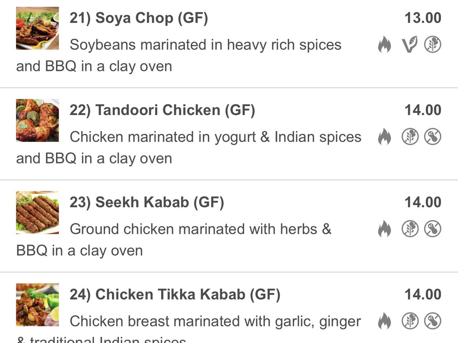
Task: Open the Tandoori Chicken photo thumbnail
Action: click(x=37, y=121)
